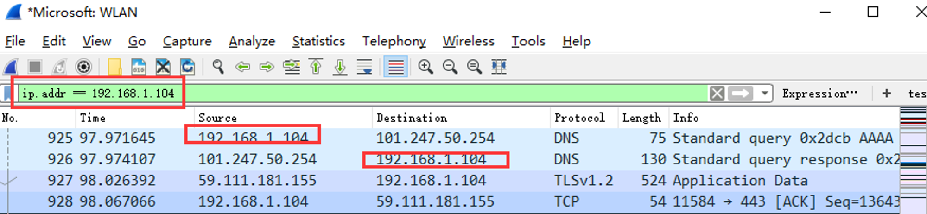Screen dimensions: 927x214
Task: Close this capture file icon
Action: click(x=163, y=67)
